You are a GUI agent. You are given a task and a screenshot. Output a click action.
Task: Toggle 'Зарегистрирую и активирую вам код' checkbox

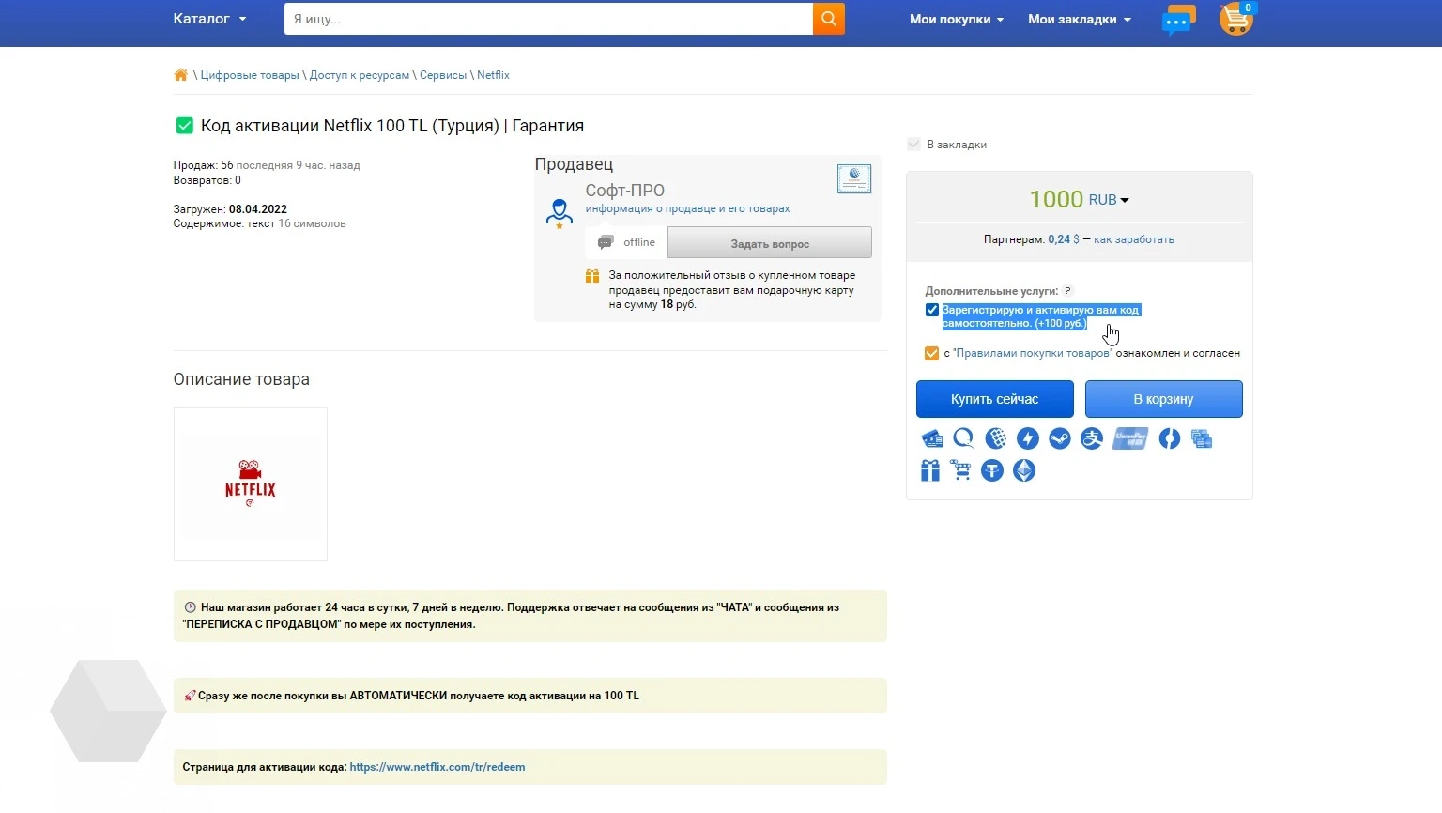tap(932, 310)
